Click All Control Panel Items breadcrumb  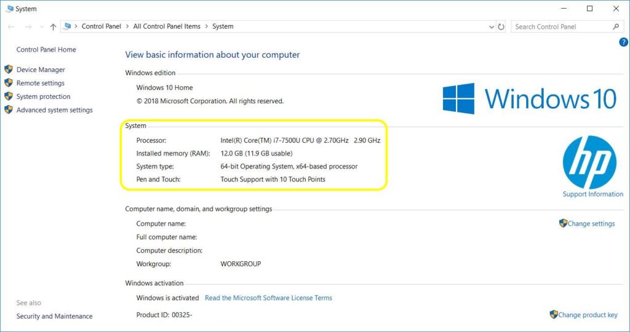tap(167, 27)
